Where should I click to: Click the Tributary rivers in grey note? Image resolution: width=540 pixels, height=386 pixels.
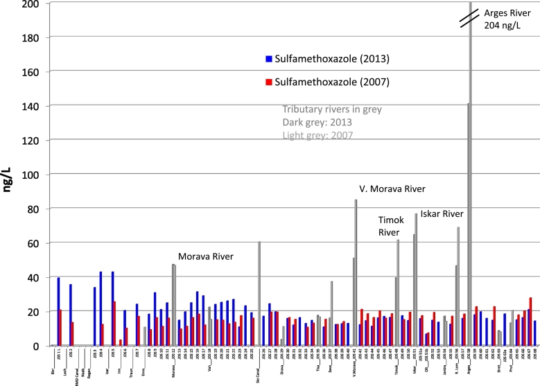click(x=331, y=109)
